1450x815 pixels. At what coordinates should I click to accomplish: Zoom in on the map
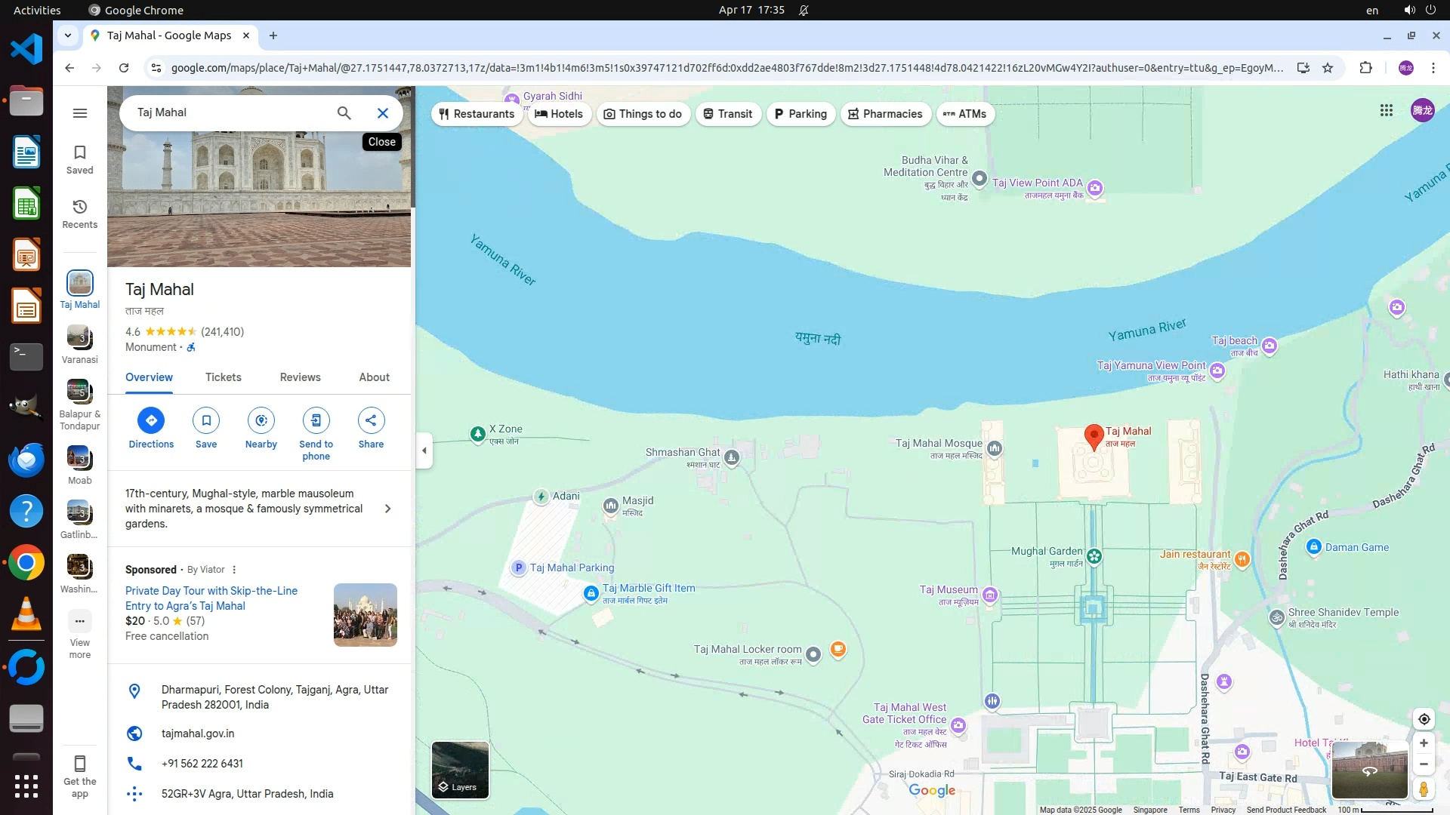1424,743
